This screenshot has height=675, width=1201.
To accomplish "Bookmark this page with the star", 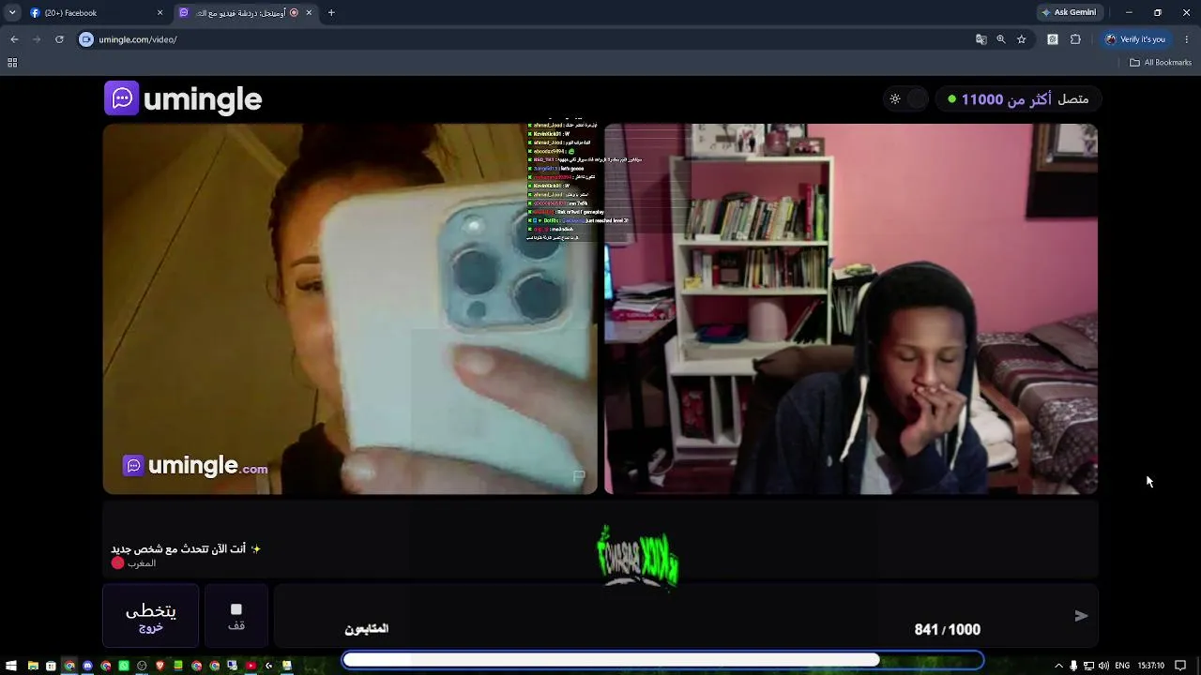I will (x=1022, y=39).
